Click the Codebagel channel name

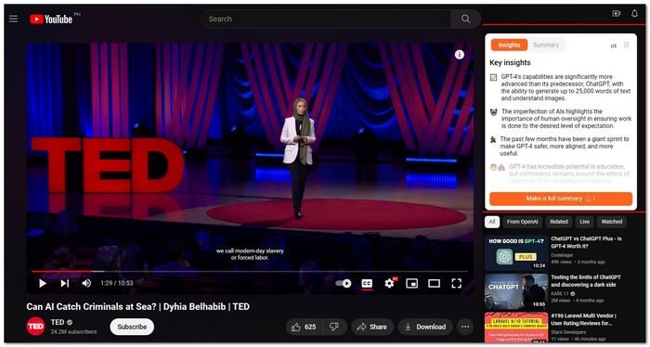562,255
